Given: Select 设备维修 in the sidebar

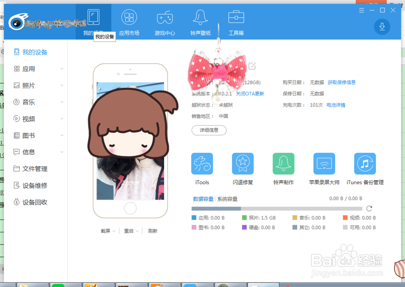Looking at the screenshot, I should 33,185.
